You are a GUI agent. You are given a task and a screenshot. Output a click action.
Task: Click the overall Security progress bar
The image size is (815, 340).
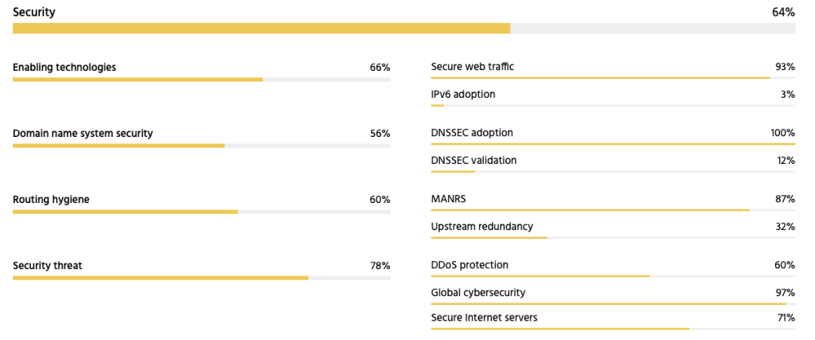pyautogui.click(x=404, y=29)
